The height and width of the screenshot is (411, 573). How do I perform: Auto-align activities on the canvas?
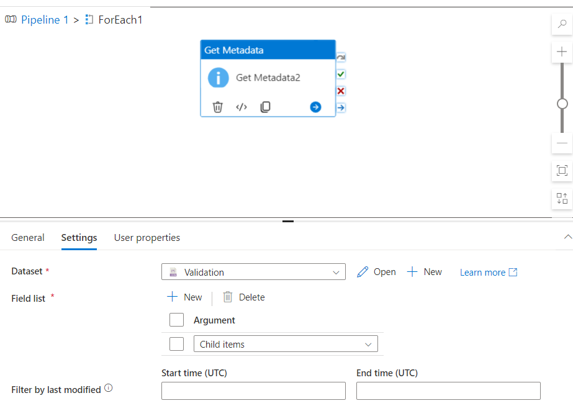[x=562, y=199]
